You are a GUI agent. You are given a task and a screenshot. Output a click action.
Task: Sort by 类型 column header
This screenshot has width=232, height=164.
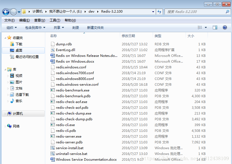[x=158, y=36]
